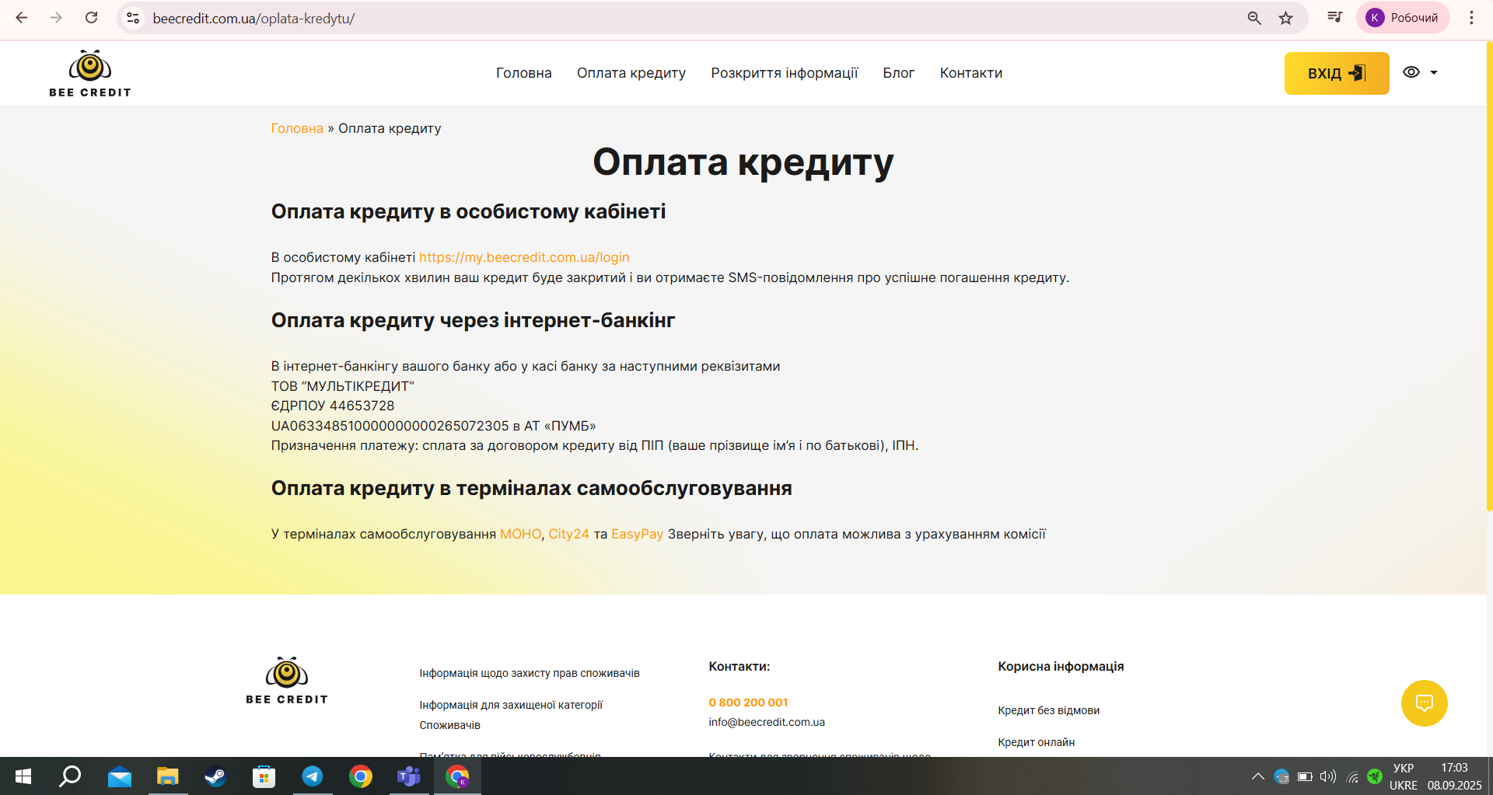Click the zoom magnifier icon in address bar

coord(1253,18)
